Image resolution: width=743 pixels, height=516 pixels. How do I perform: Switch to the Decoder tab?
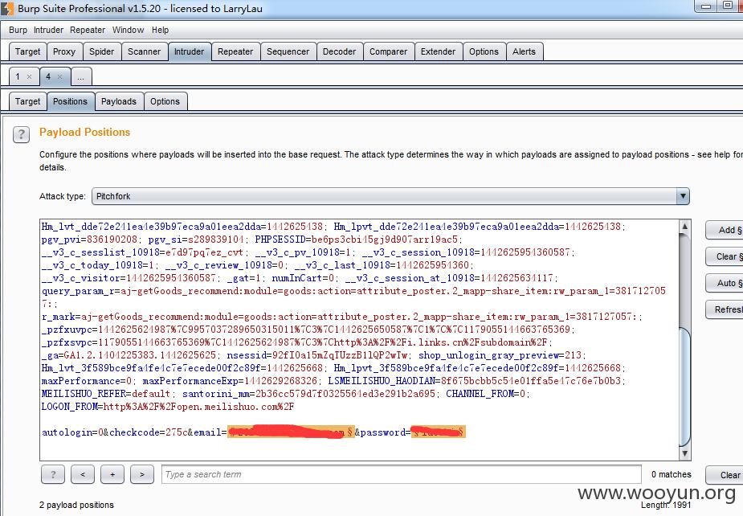pyautogui.click(x=339, y=51)
